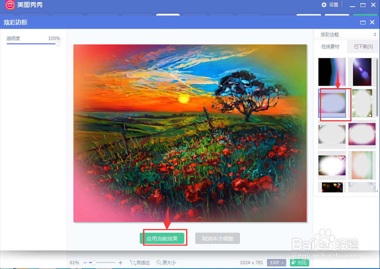Image resolution: width=380 pixels, height=269 pixels.
Task: Select the pink-blue oval vignette border thumbnail
Action: tap(332, 103)
